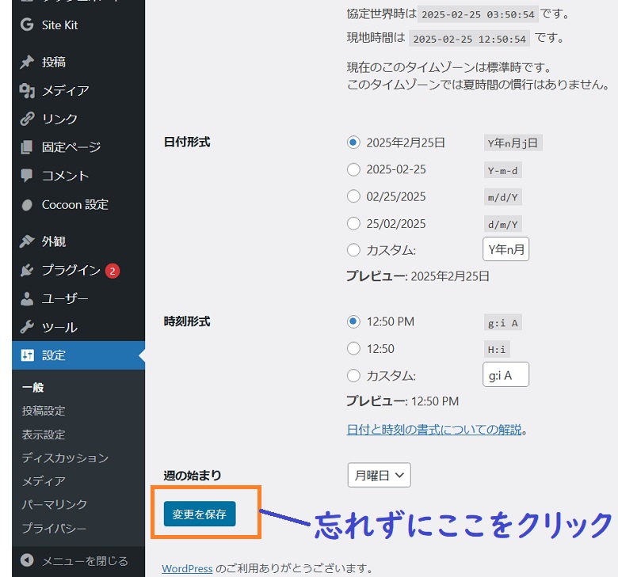This screenshot has width=618, height=577.
Task: Select date format 2025年2月25日
Action: (x=353, y=142)
